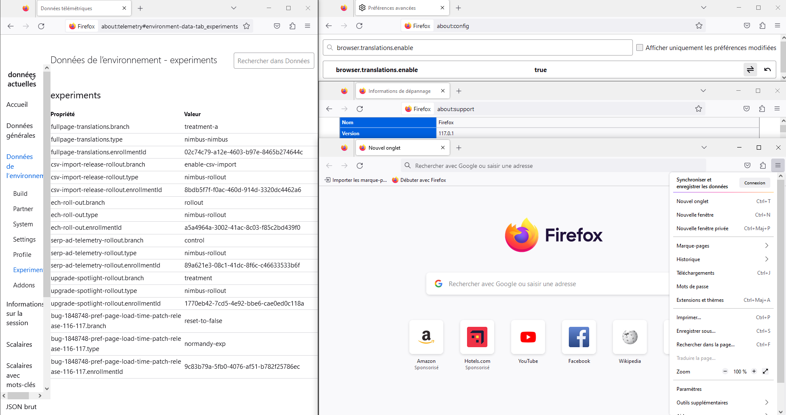Select Imprimer… menu item
786x415 pixels.
[723, 318]
